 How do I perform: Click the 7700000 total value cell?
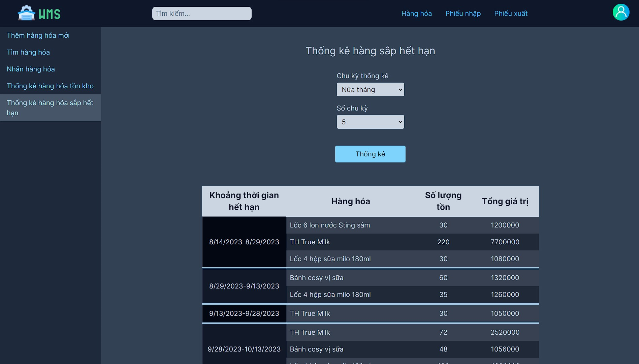pyautogui.click(x=505, y=242)
